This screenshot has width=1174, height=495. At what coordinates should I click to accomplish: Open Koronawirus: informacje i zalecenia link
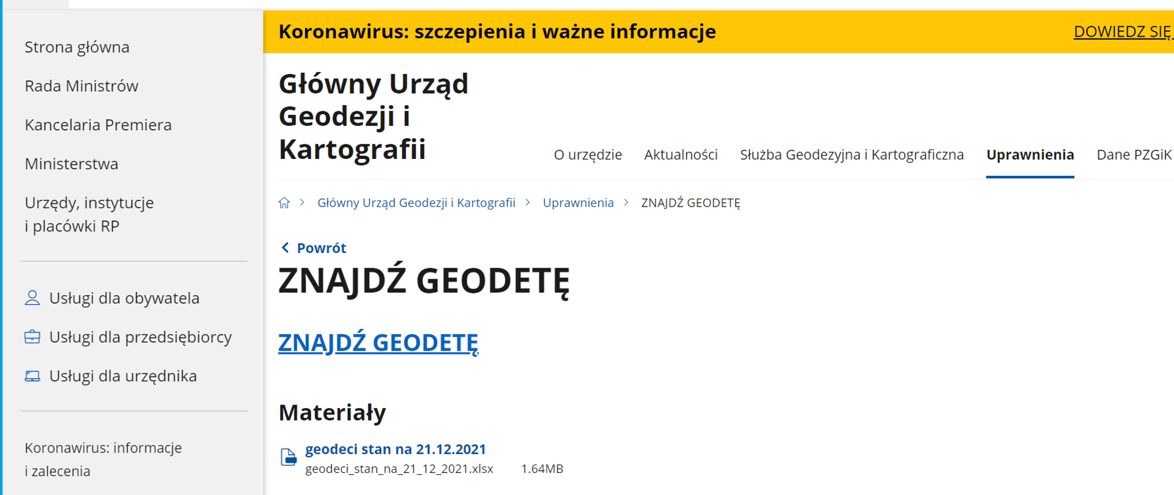click(x=103, y=459)
